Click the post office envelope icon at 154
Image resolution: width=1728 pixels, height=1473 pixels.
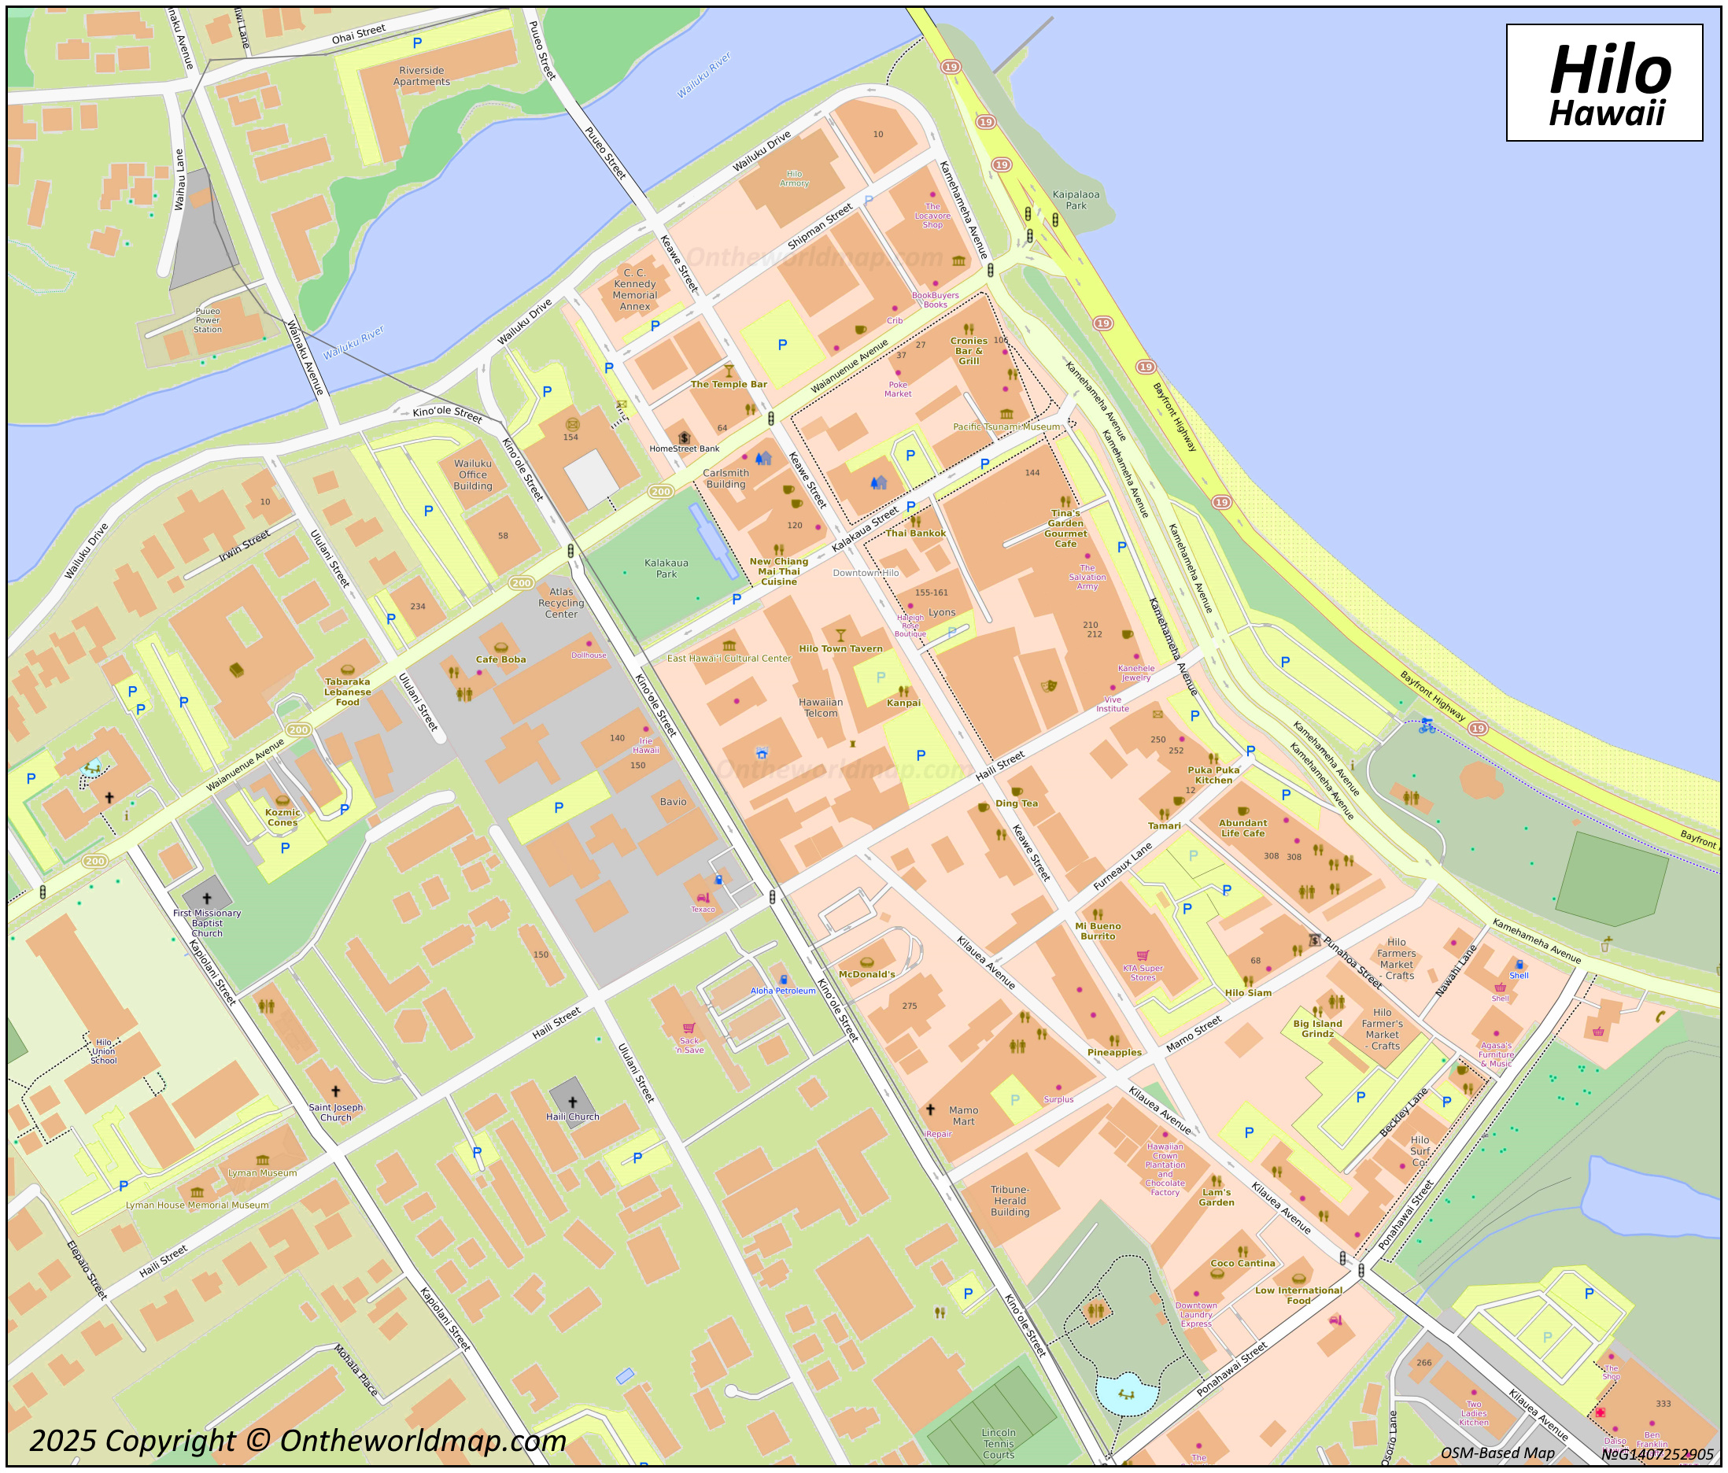coord(571,425)
